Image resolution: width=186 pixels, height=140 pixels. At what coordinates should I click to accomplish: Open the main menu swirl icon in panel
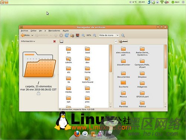point(2,2)
